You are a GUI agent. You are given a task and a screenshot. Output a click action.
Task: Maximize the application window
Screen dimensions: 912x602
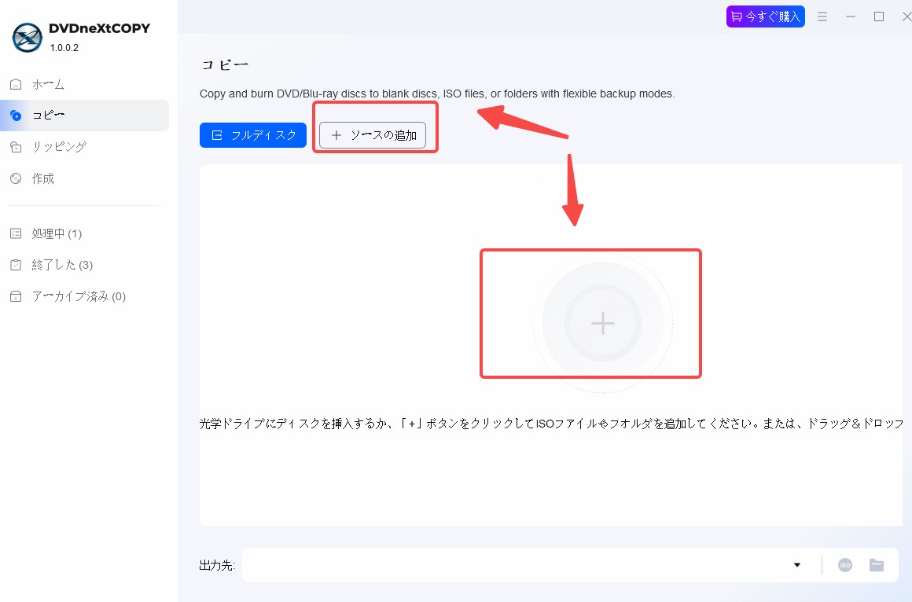(879, 17)
